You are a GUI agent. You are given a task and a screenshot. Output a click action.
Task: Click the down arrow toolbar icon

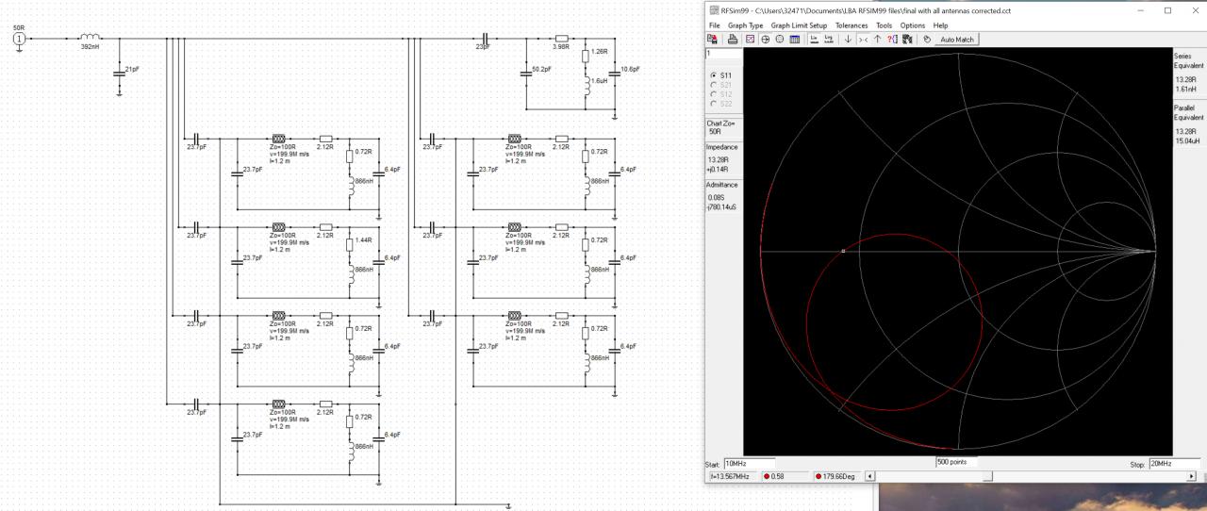849,39
